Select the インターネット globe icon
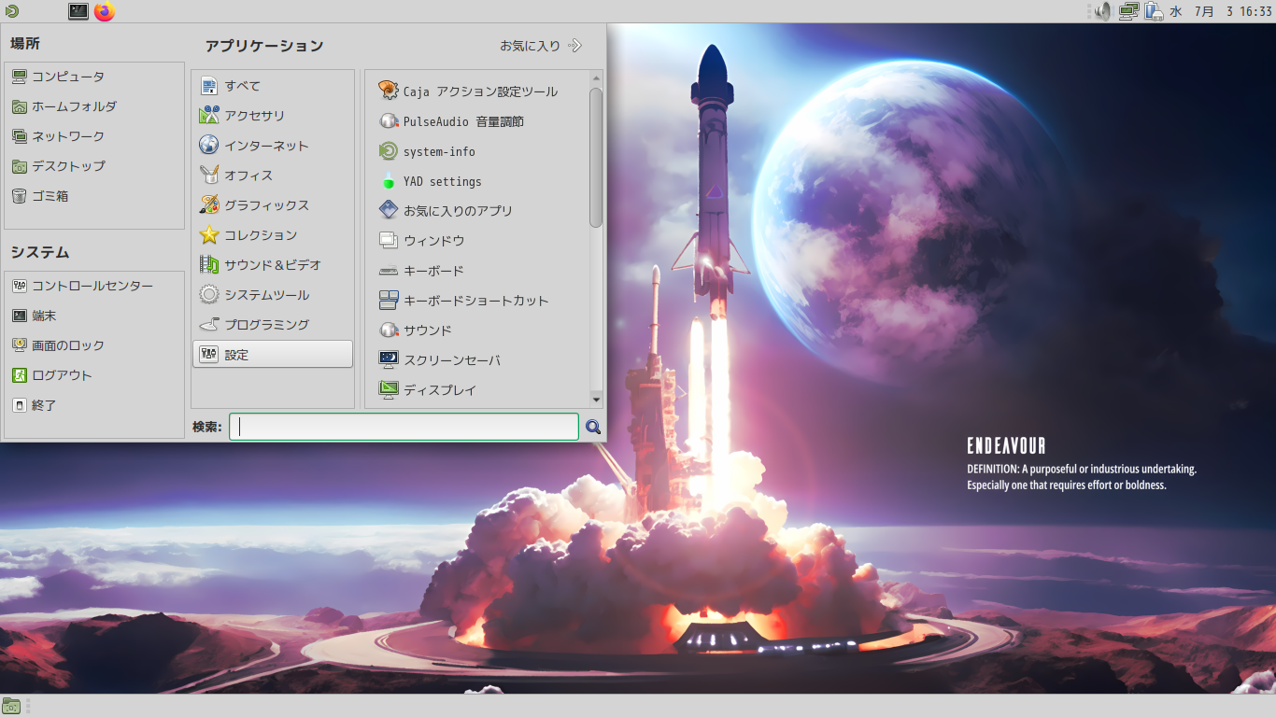Image resolution: width=1276 pixels, height=717 pixels. point(209,146)
